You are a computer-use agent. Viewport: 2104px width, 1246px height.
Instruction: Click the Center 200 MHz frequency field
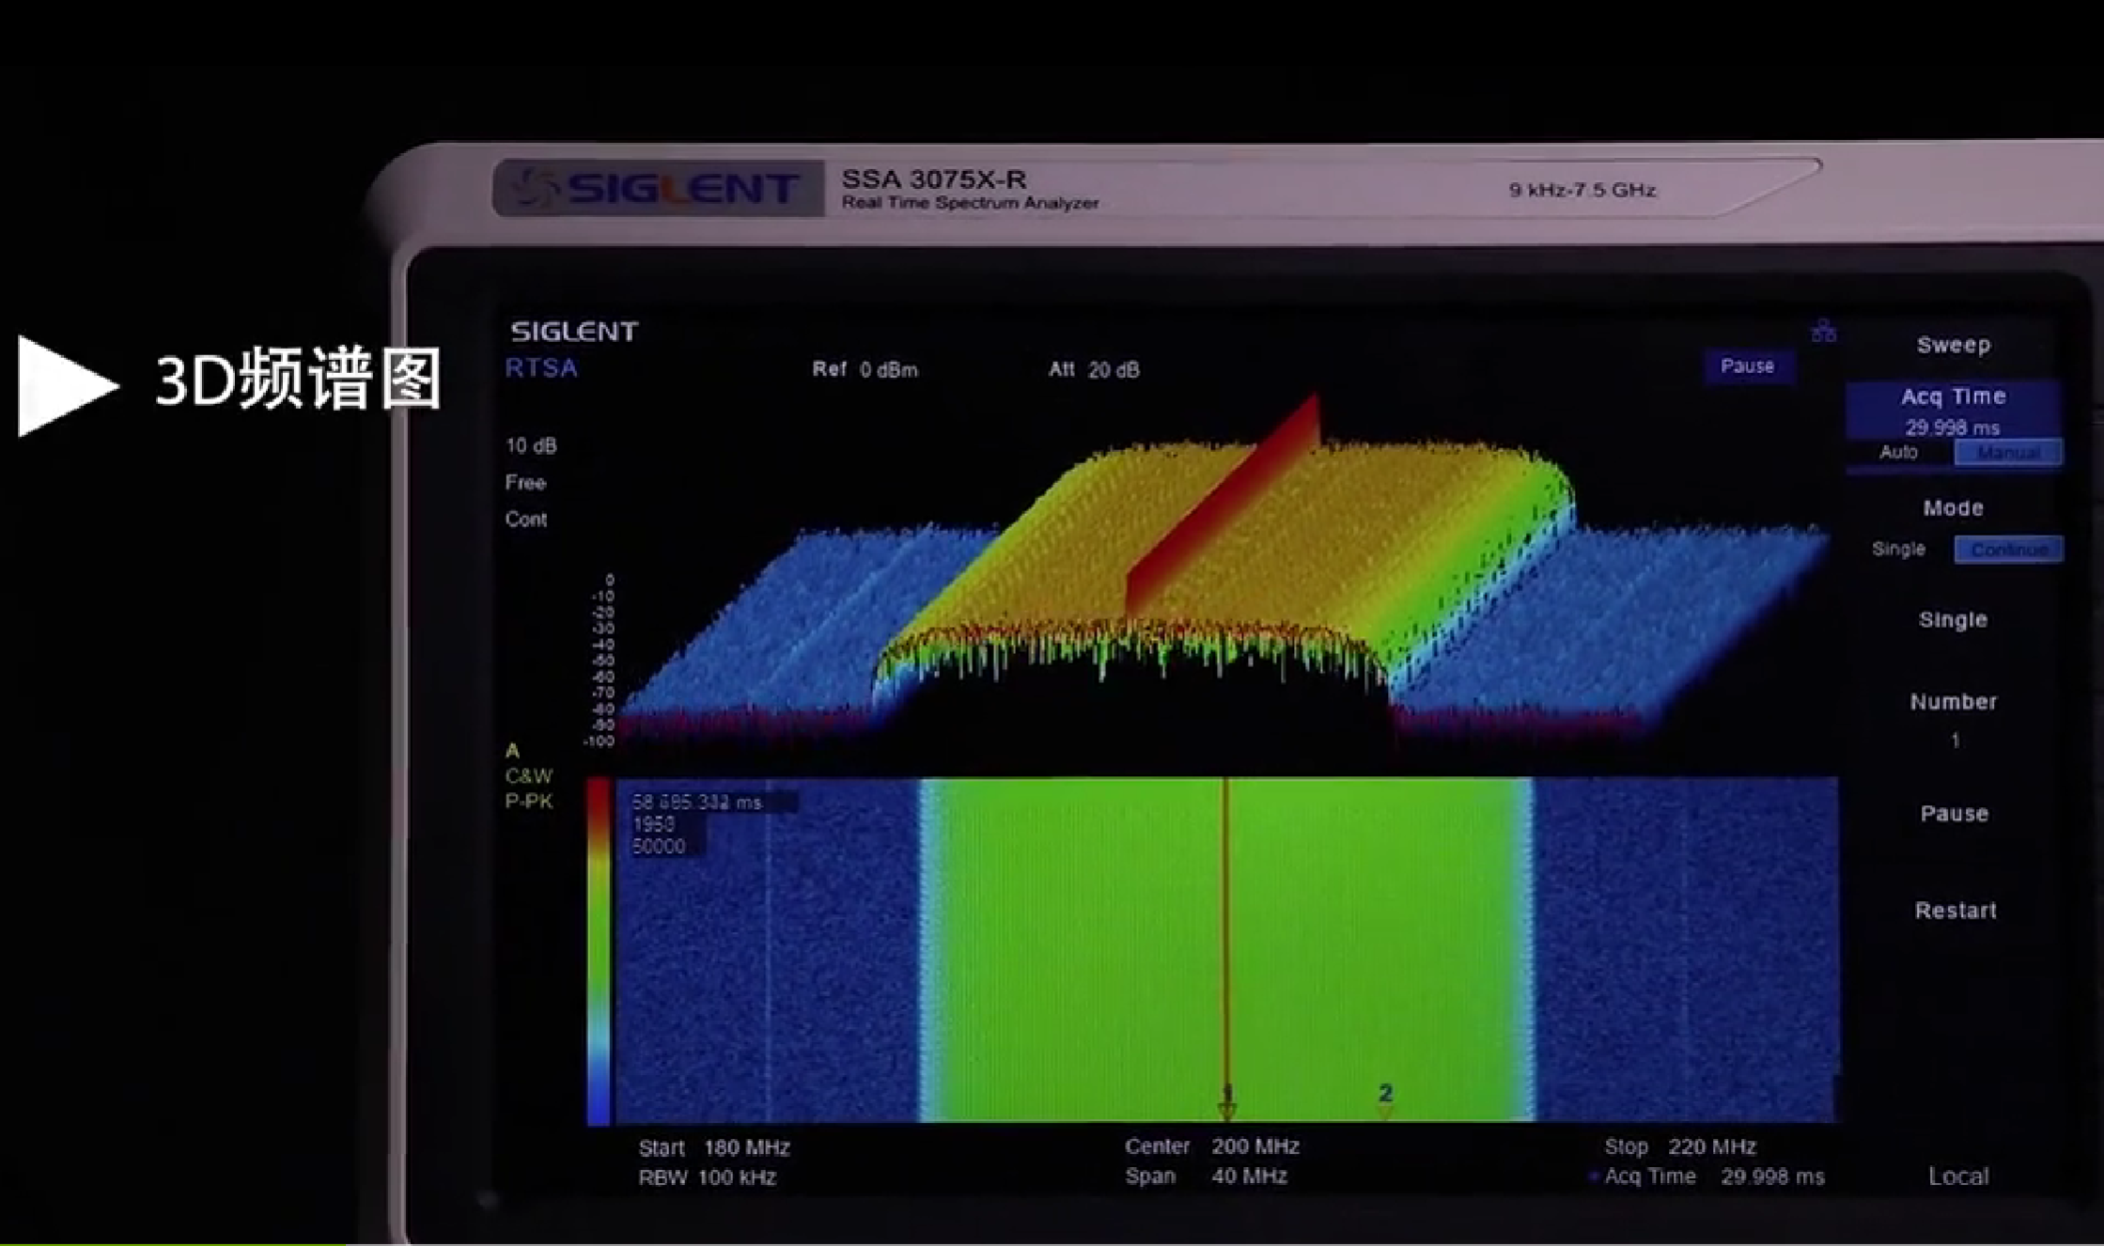point(1212,1146)
